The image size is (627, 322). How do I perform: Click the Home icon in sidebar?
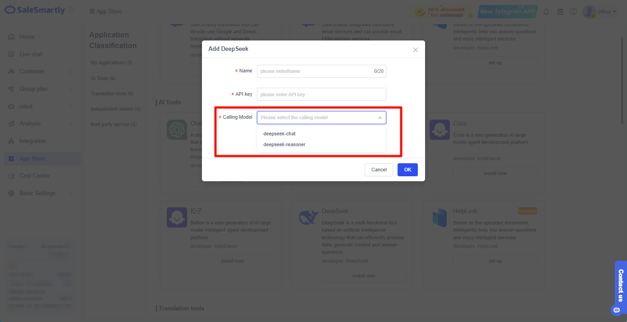(11, 37)
